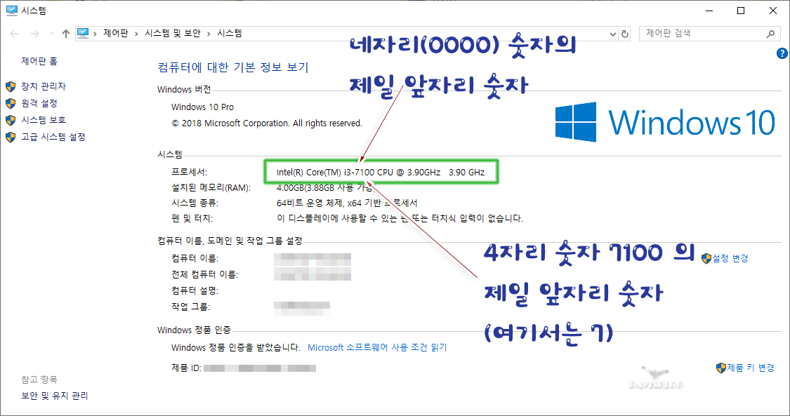Viewport: 790px width, 416px height.
Task: Open 원격 설정 link
Action: coord(39,103)
